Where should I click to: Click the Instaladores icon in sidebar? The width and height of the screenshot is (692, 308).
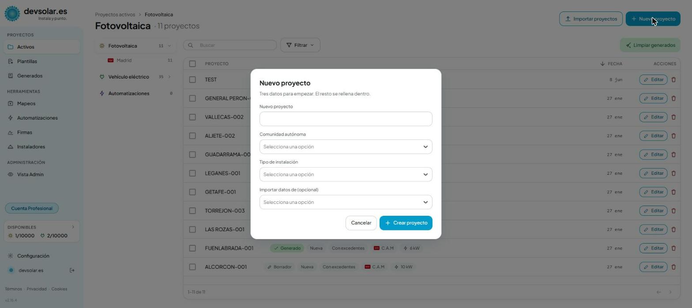11,147
